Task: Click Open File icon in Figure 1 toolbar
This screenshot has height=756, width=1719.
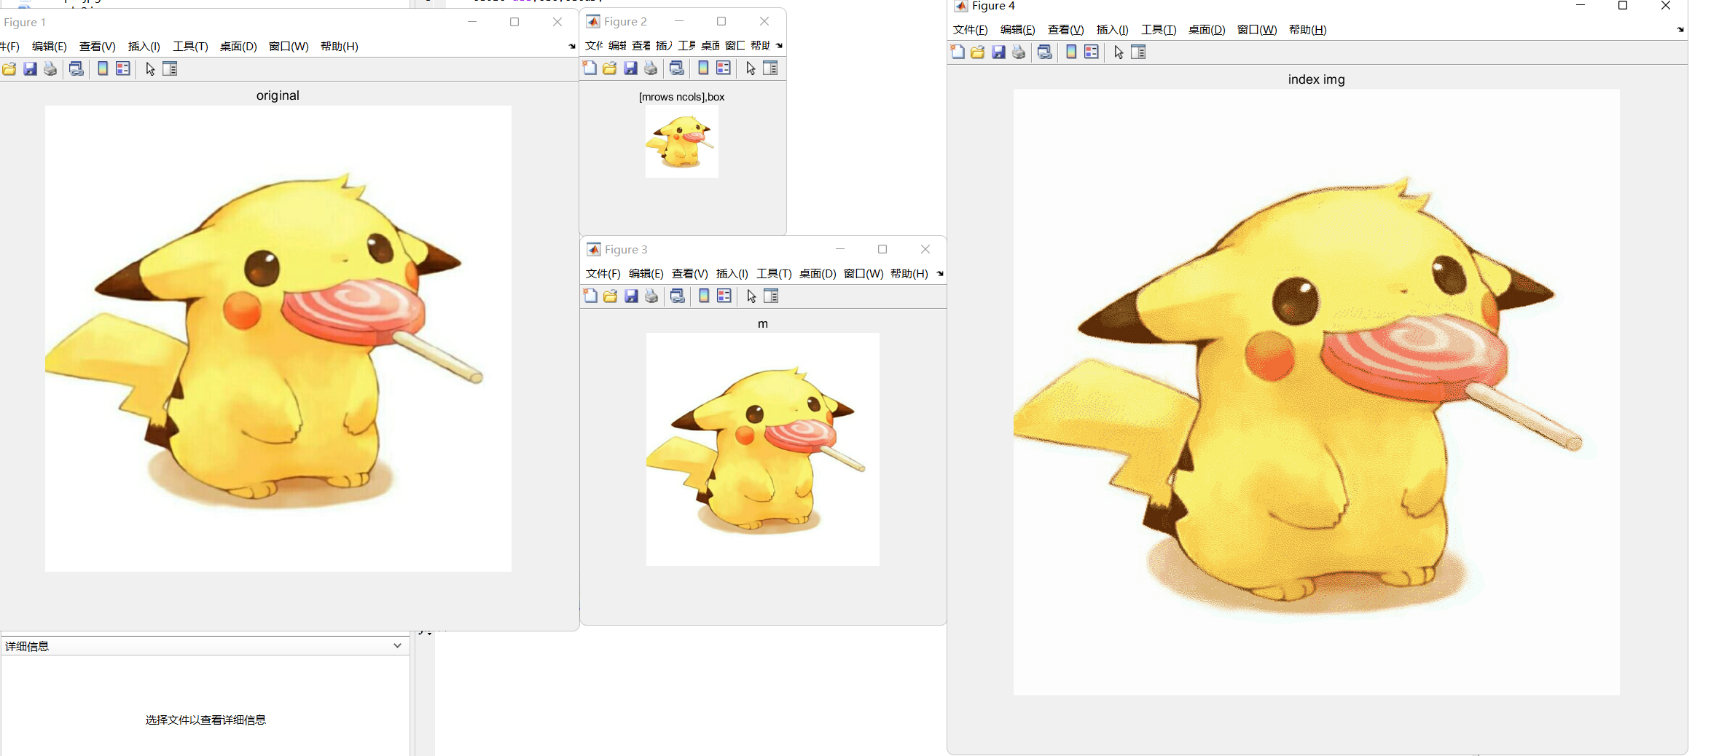Action: tap(9, 69)
